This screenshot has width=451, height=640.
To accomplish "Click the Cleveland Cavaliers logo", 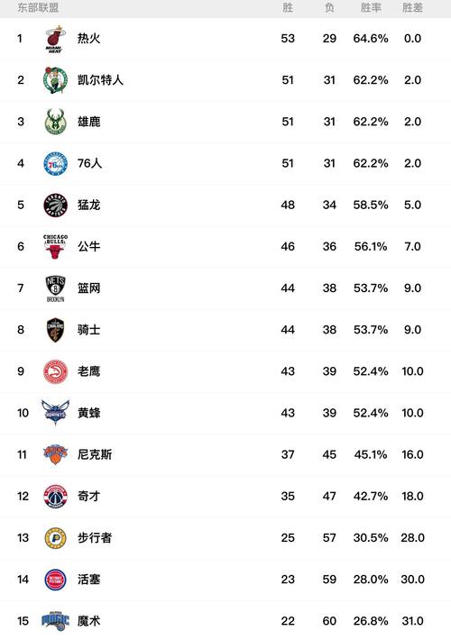I will pyautogui.click(x=55, y=330).
